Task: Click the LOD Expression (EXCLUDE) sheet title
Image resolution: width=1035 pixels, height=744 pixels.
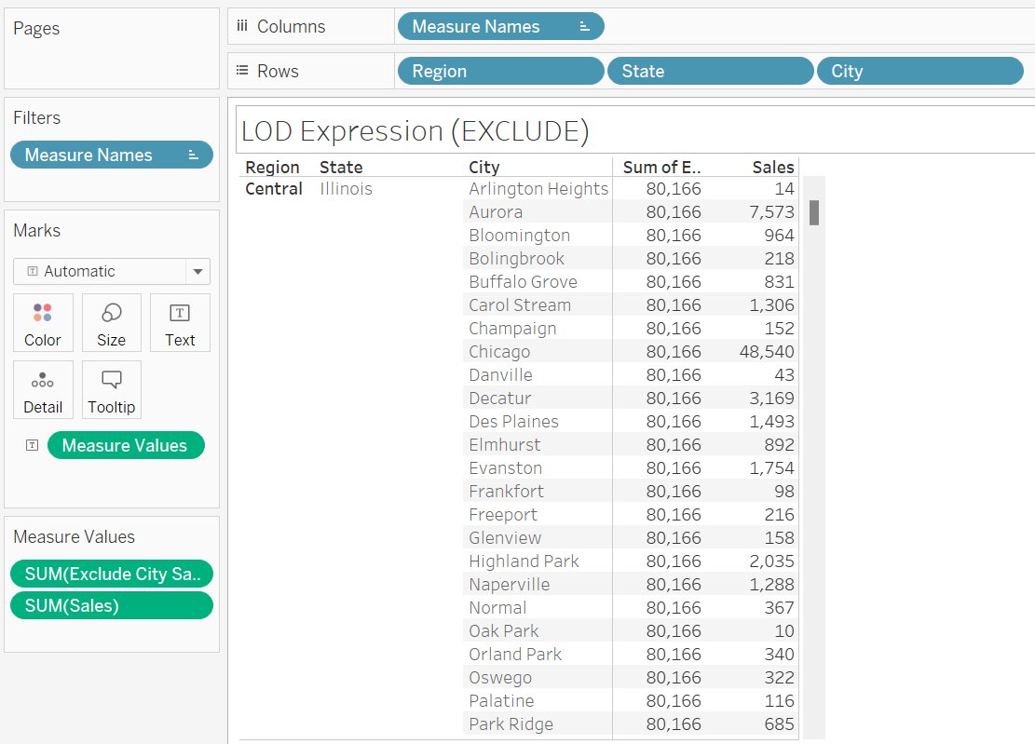Action: click(x=415, y=131)
